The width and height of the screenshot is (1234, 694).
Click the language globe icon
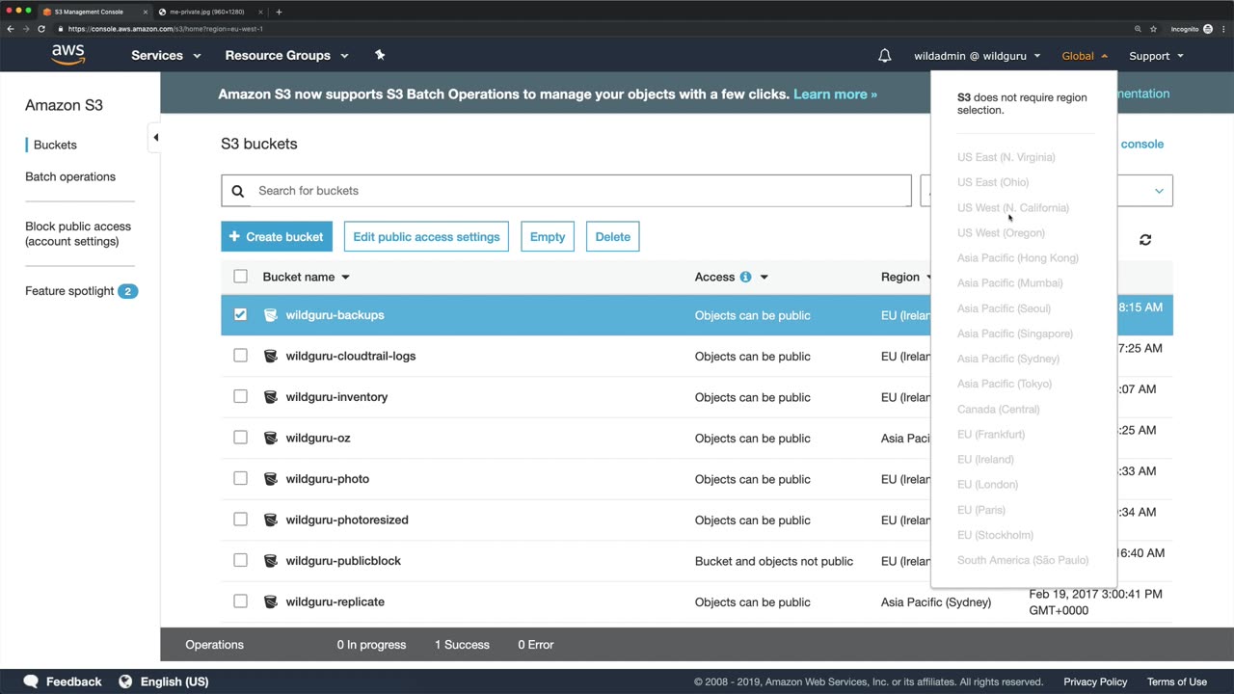point(125,681)
